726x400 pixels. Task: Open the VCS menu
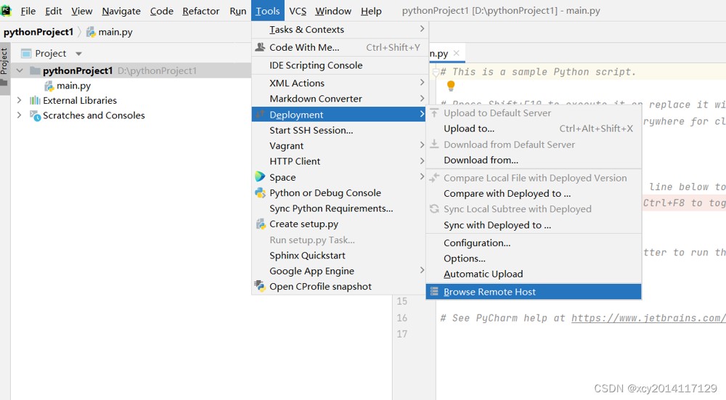[298, 11]
